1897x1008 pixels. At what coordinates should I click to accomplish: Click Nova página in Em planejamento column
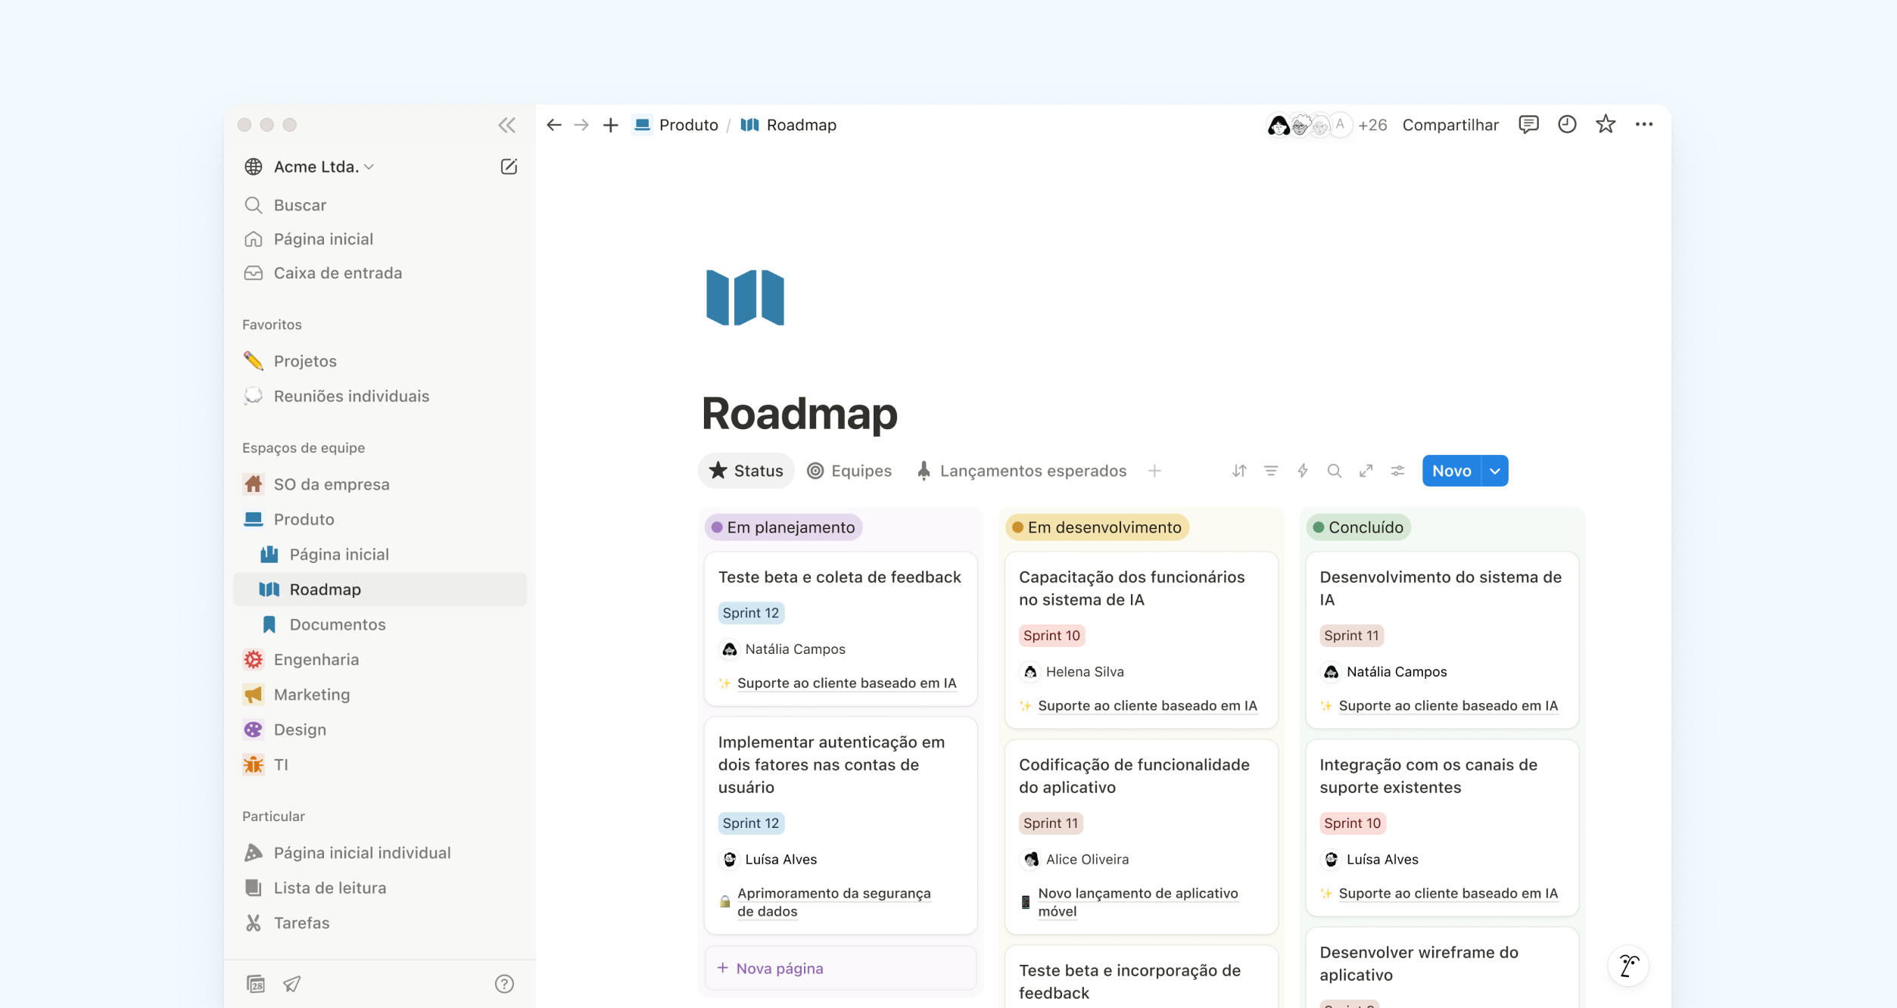pos(780,968)
